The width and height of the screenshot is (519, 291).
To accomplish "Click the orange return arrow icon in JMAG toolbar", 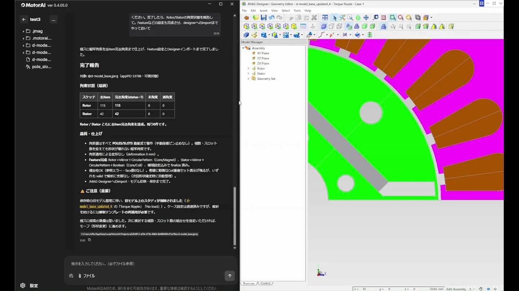I will point(247,18).
